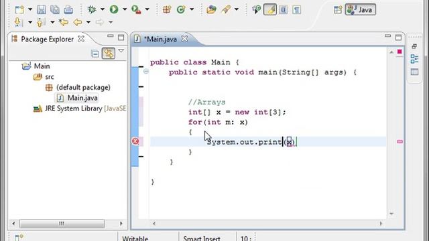
Task: Click Collapse All in Package Explorer
Action: [x=95, y=54]
